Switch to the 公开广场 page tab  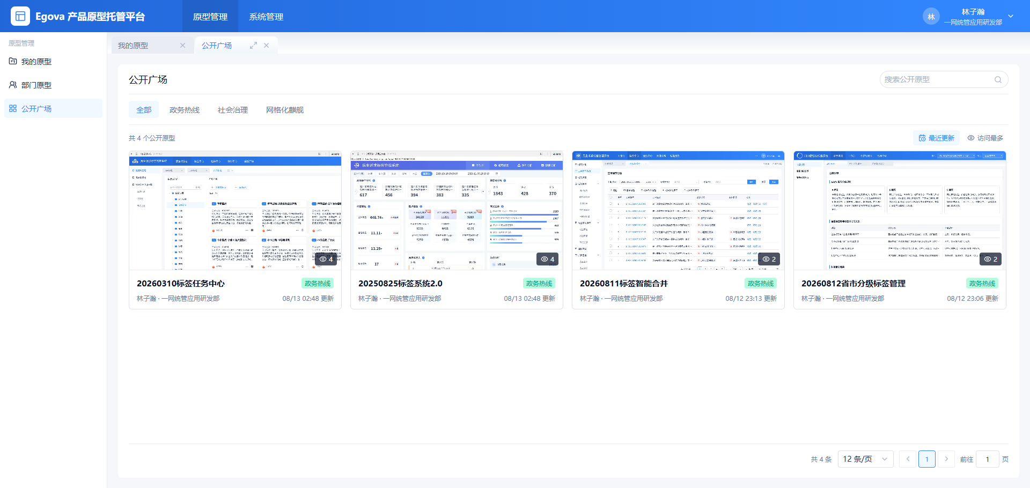tap(217, 46)
